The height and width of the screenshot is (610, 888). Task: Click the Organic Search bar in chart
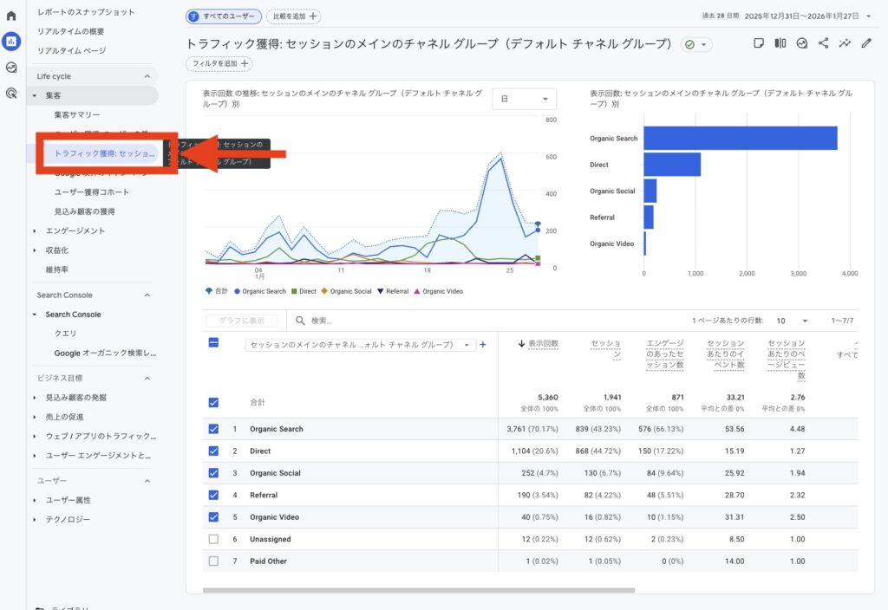pos(740,139)
